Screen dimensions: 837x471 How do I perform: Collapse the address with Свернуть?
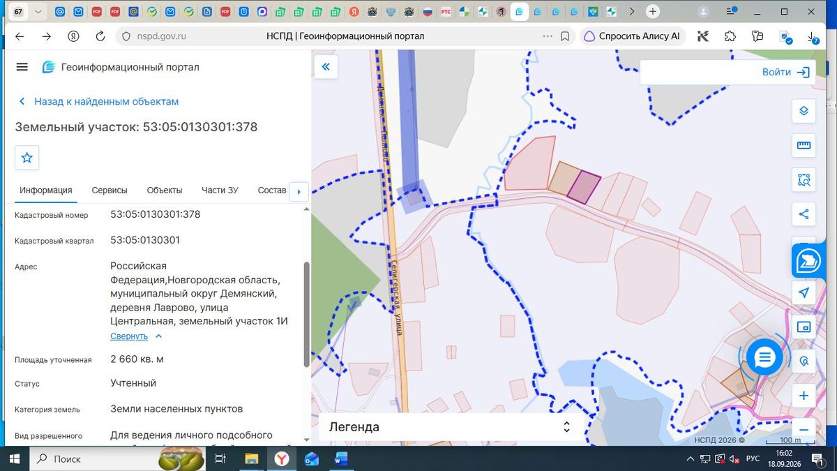click(x=136, y=336)
